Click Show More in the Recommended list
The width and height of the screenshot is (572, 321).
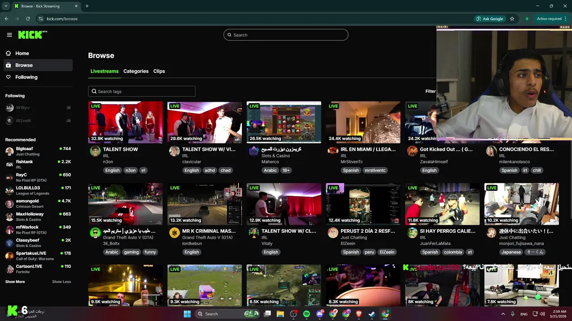coord(15,282)
